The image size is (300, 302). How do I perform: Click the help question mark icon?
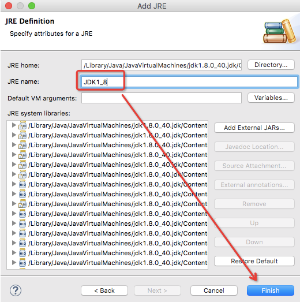pyautogui.click(x=16, y=290)
